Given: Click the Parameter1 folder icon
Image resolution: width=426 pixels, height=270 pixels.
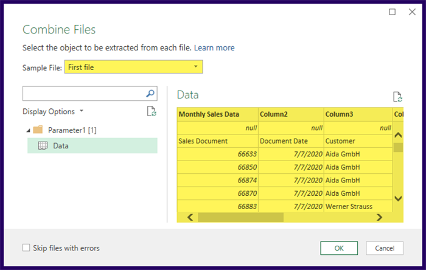Looking at the screenshot, I should (38, 130).
